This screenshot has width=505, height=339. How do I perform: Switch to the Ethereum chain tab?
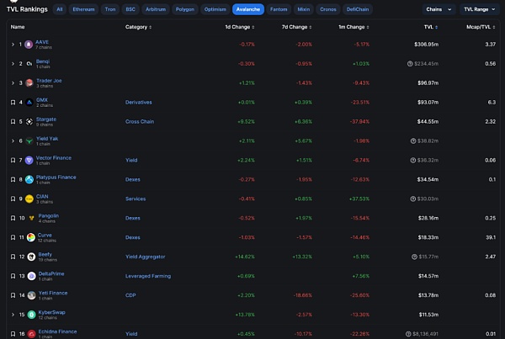(82, 9)
